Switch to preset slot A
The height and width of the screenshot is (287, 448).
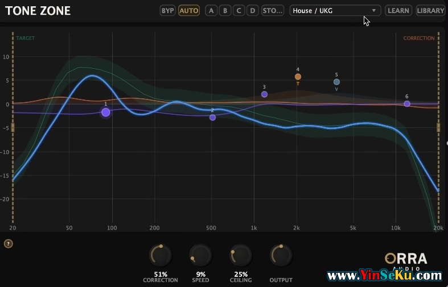click(211, 11)
